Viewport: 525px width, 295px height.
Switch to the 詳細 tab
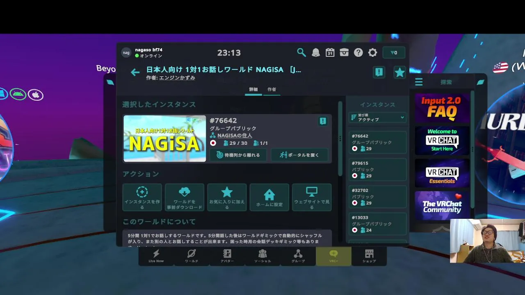click(x=253, y=89)
